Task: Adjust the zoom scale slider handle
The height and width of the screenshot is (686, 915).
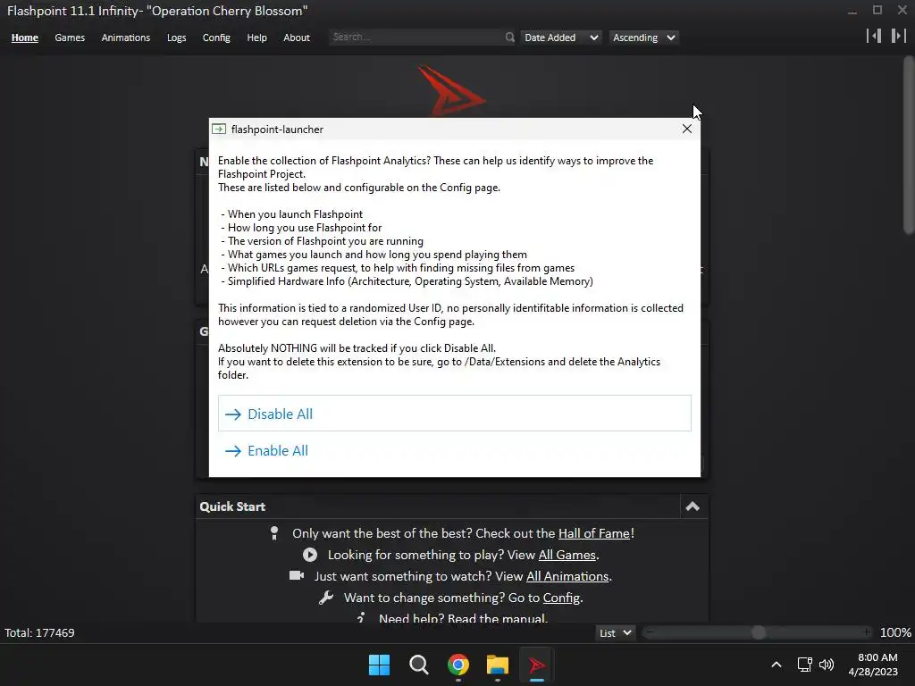Action: coord(759,633)
